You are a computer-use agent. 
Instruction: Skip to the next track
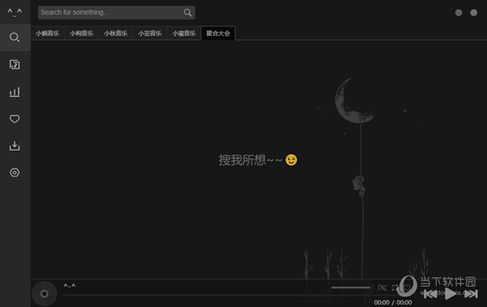(x=471, y=294)
